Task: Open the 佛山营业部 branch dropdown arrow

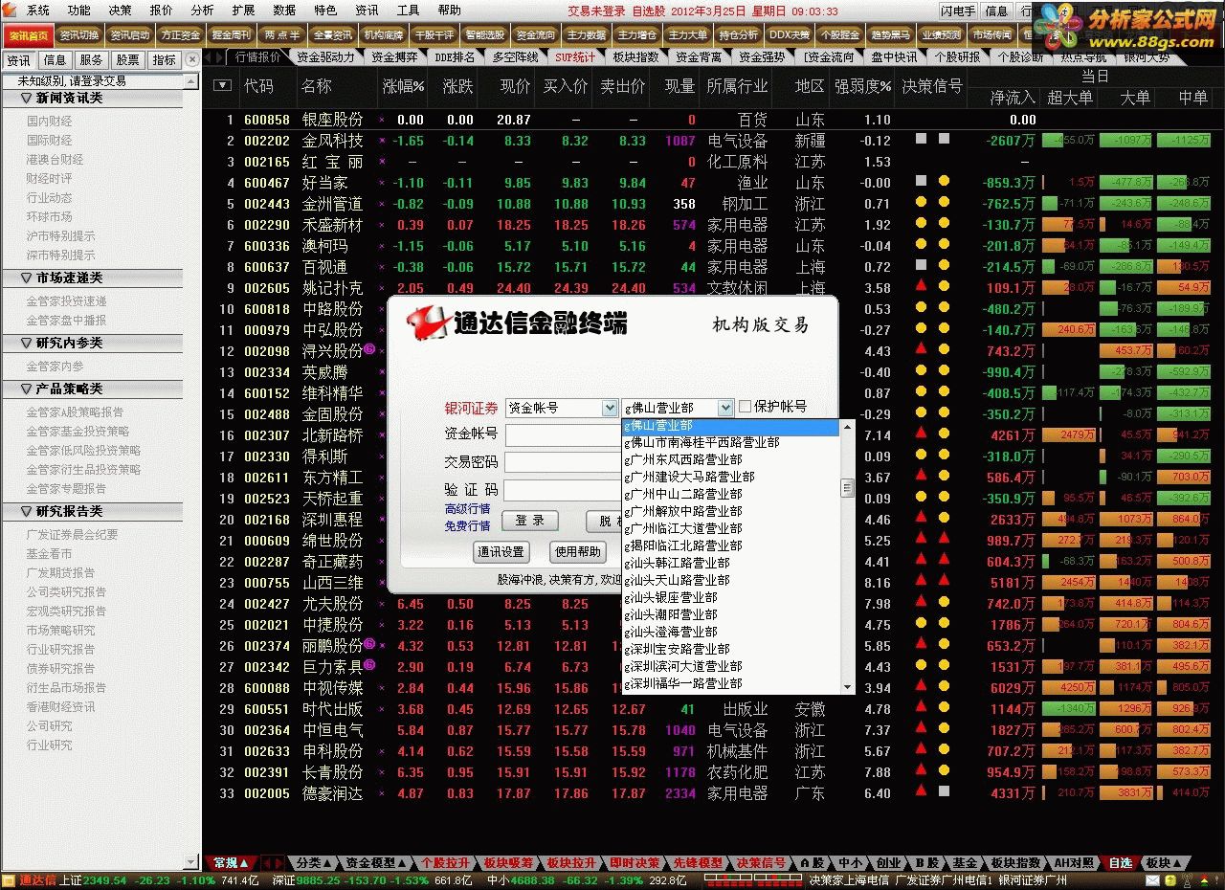Action: coord(725,408)
